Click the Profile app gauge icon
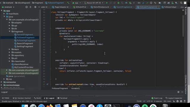The height and width of the screenshot is (107, 190). (126, 3)
